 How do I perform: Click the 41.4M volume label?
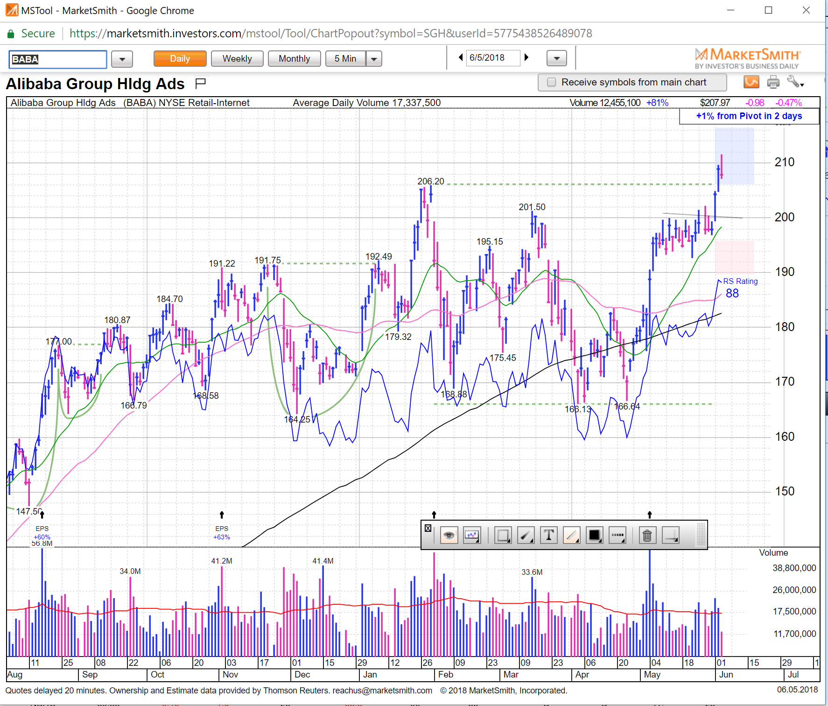coord(323,561)
